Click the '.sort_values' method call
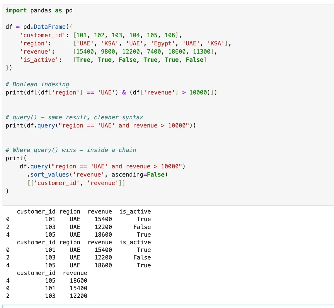The width and height of the screenshot is (334, 308). 48,175
